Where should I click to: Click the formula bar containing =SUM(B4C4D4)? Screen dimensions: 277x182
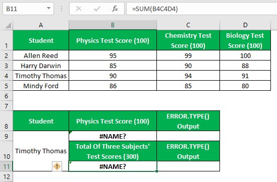(201, 9)
